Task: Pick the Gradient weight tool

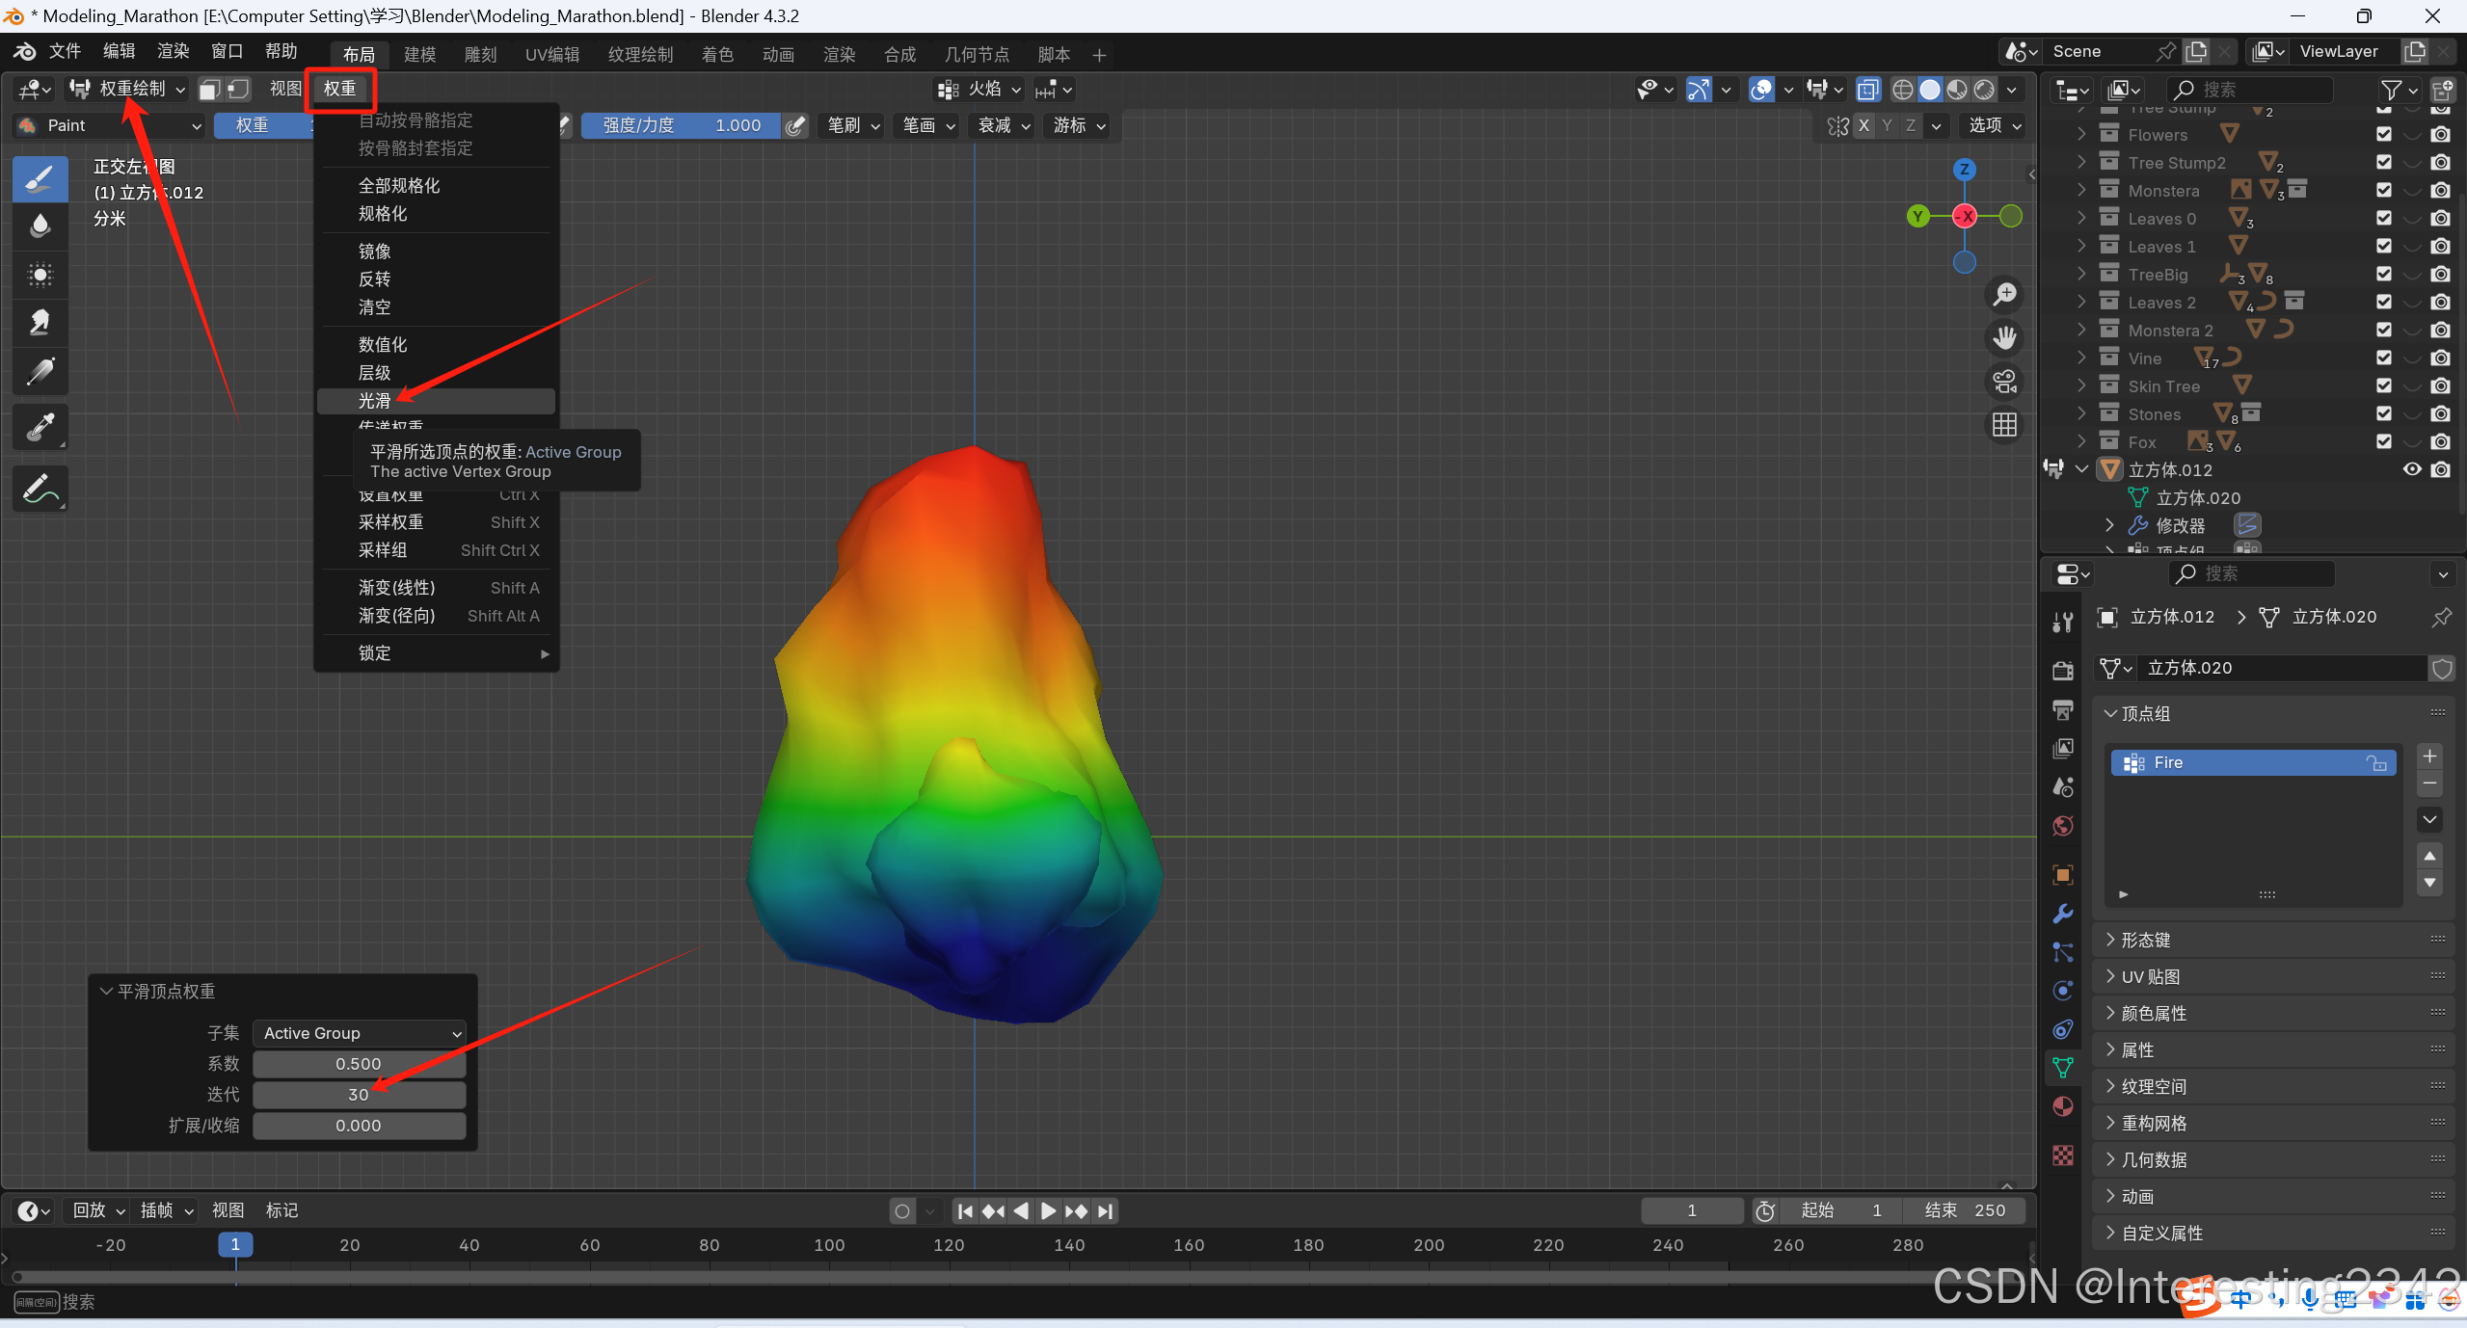Action: pos(40,371)
